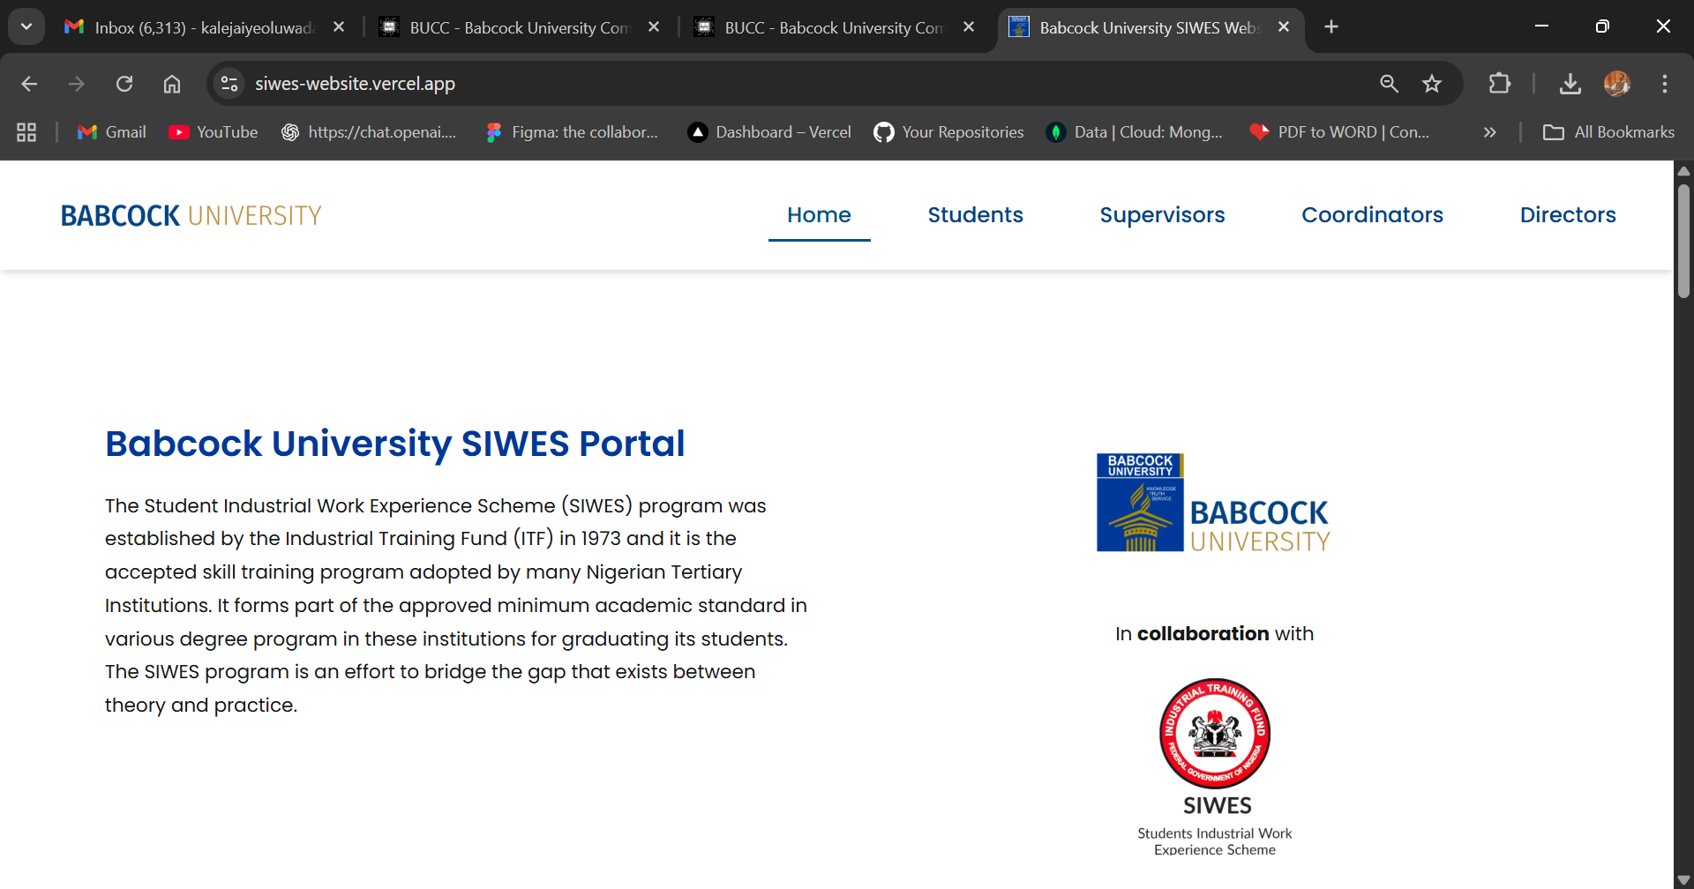Open the Figma collaboration bookmark
This screenshot has height=889, width=1694.
[572, 132]
